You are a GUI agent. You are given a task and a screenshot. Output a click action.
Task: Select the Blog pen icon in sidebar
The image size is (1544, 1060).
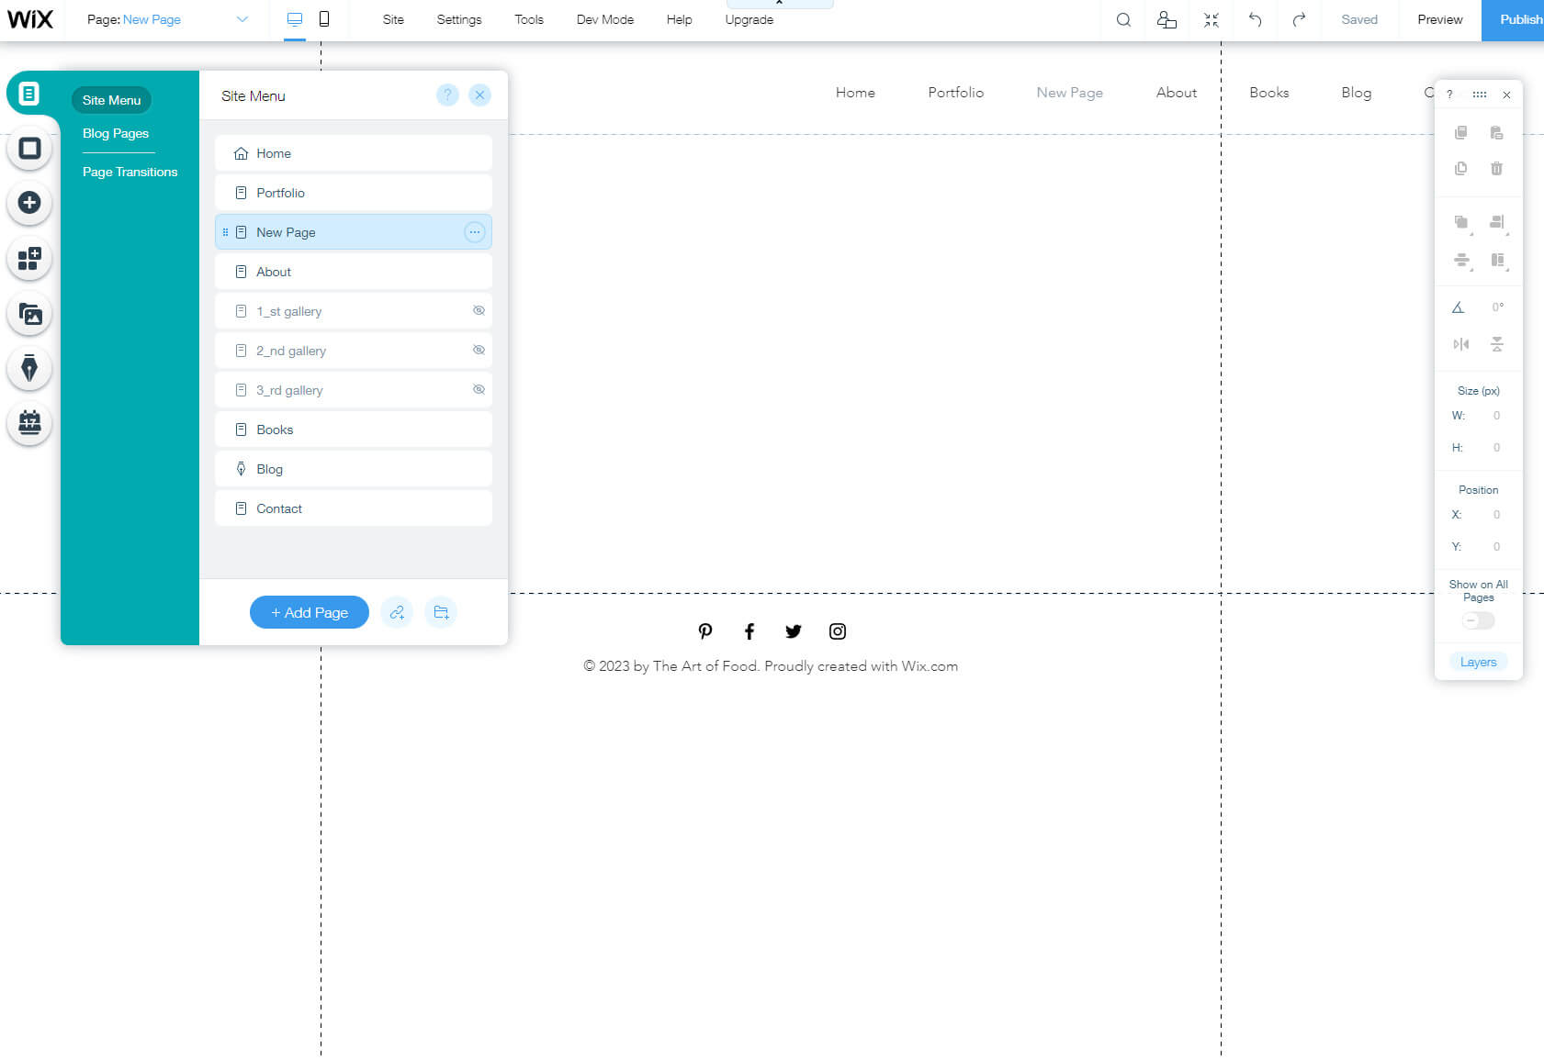tap(30, 368)
